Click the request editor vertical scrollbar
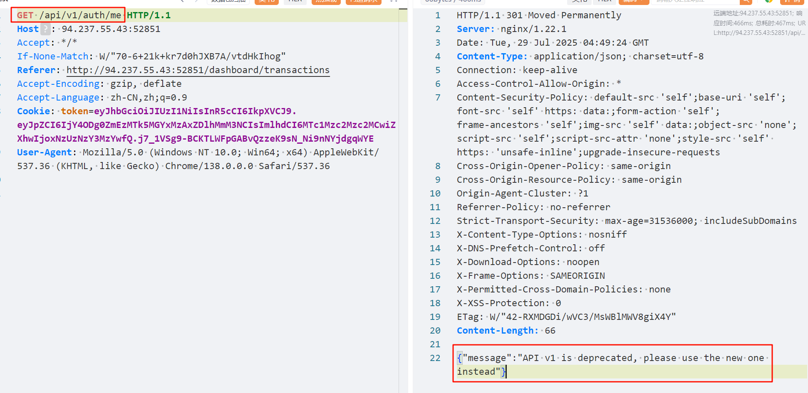This screenshot has width=808, height=393. [403, 166]
